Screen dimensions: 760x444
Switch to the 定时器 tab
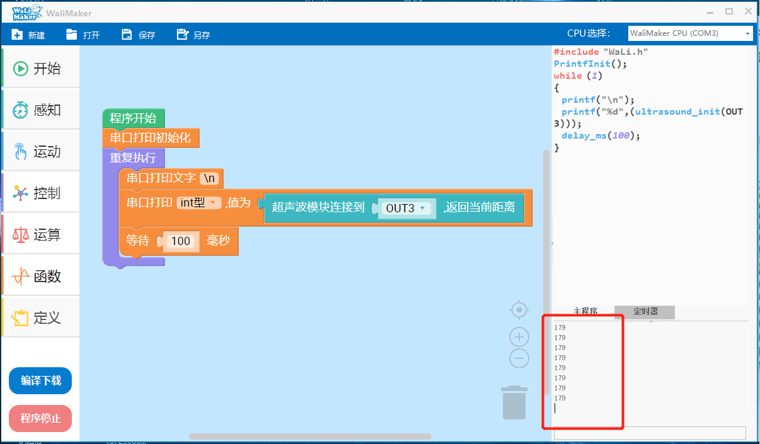(645, 311)
